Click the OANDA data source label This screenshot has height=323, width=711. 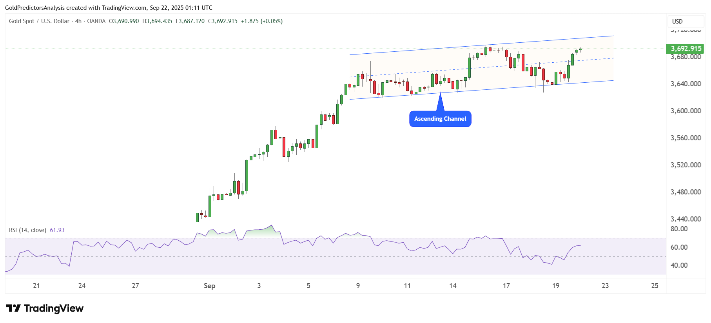[x=96, y=21]
